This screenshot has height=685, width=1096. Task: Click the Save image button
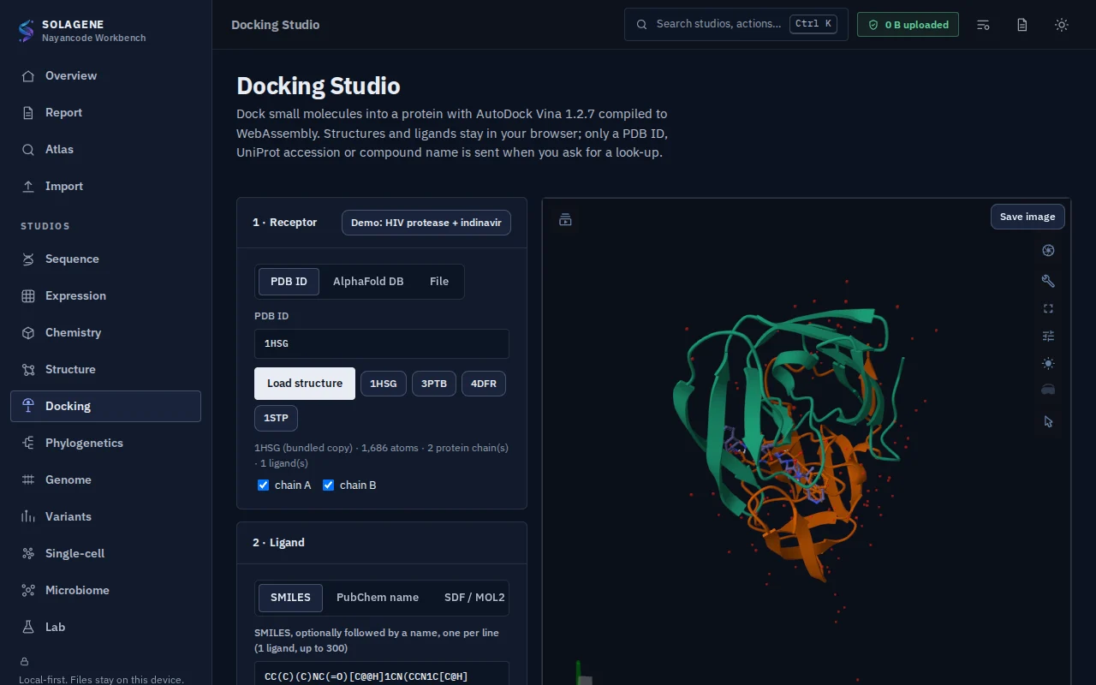[1027, 217]
